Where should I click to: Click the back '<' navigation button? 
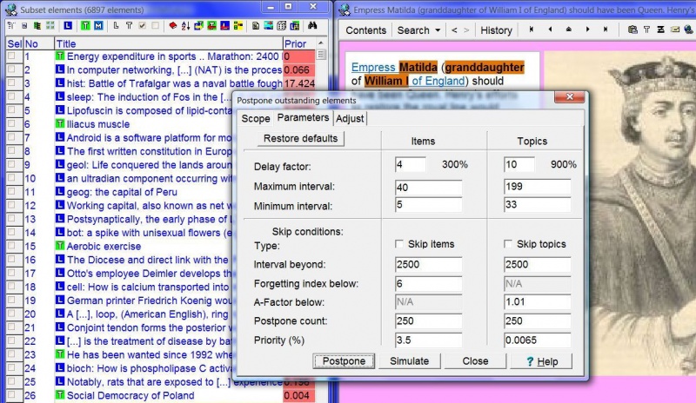[x=454, y=30]
